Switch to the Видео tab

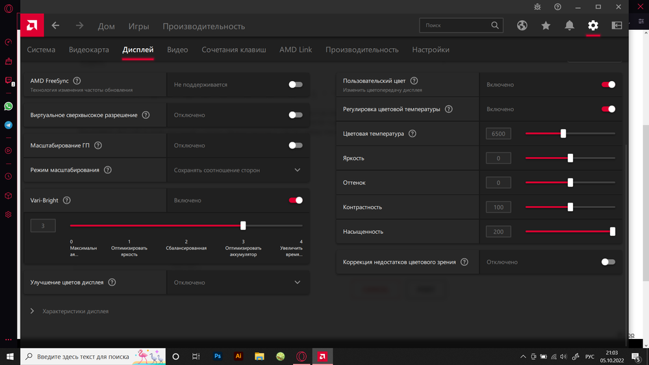coord(177,49)
